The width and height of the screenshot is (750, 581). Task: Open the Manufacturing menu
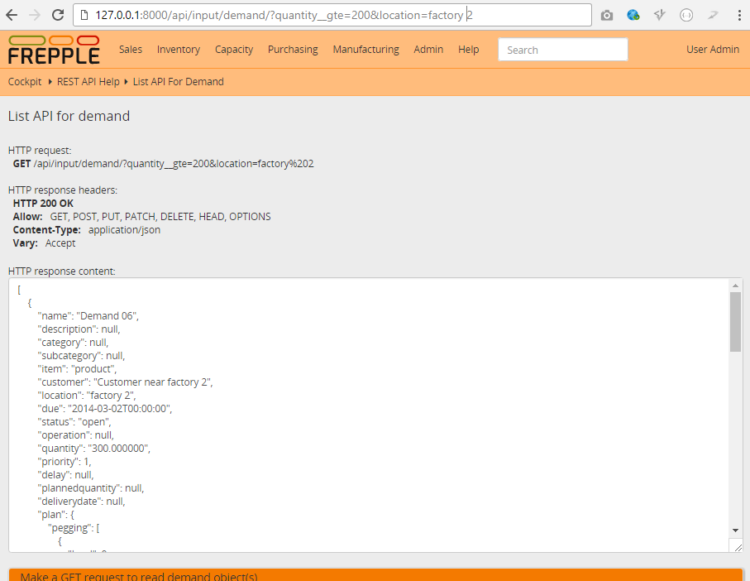click(x=365, y=50)
